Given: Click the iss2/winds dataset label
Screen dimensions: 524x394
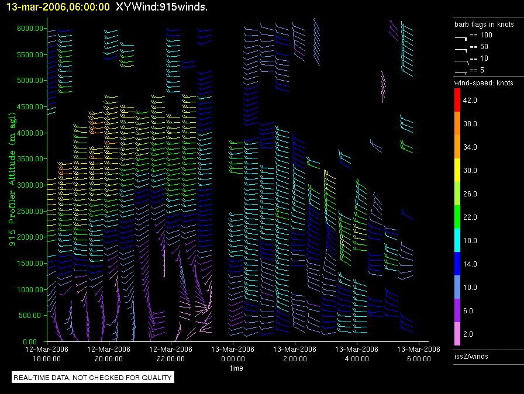Looking at the screenshot, I should 471,356.
